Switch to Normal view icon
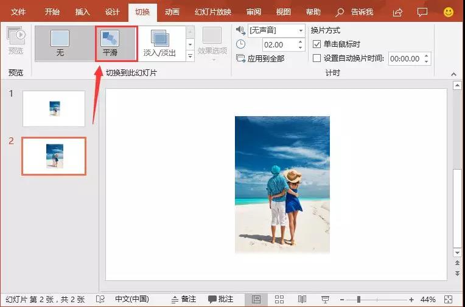The height and width of the screenshot is (307, 465). (256, 299)
